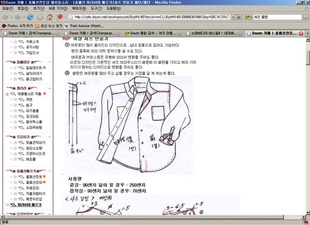This screenshot has width=310, height=226.
Task: Click the horizontal scrollbar thumb
Action: click(144, 217)
